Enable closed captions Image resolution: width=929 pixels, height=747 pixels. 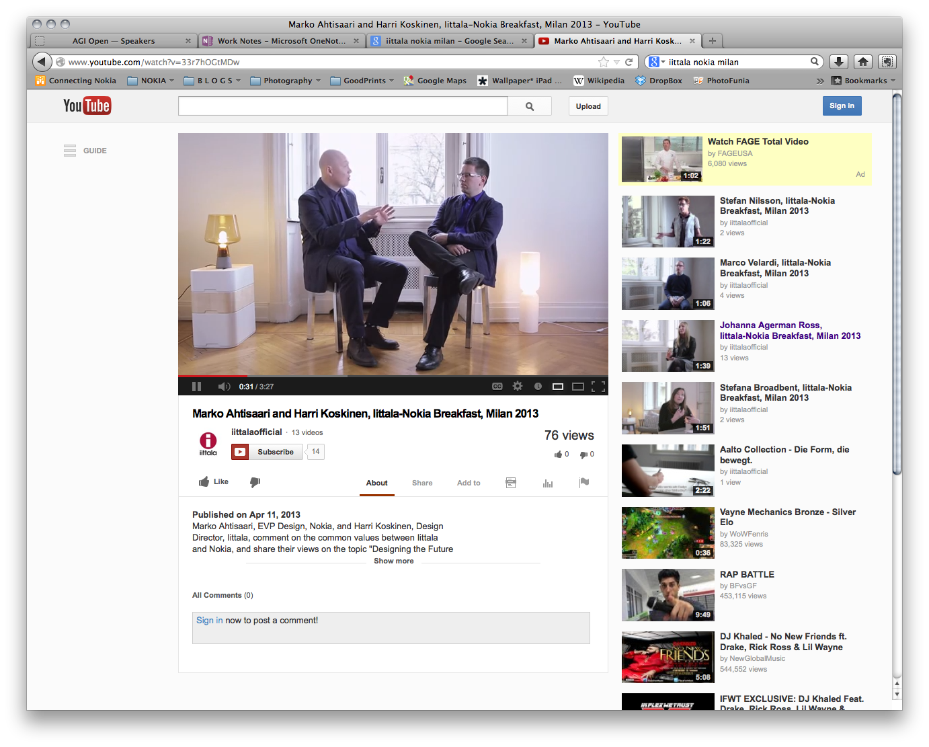(497, 386)
